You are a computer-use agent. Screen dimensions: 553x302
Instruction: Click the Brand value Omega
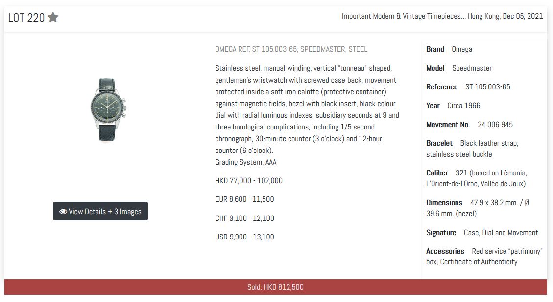point(462,49)
